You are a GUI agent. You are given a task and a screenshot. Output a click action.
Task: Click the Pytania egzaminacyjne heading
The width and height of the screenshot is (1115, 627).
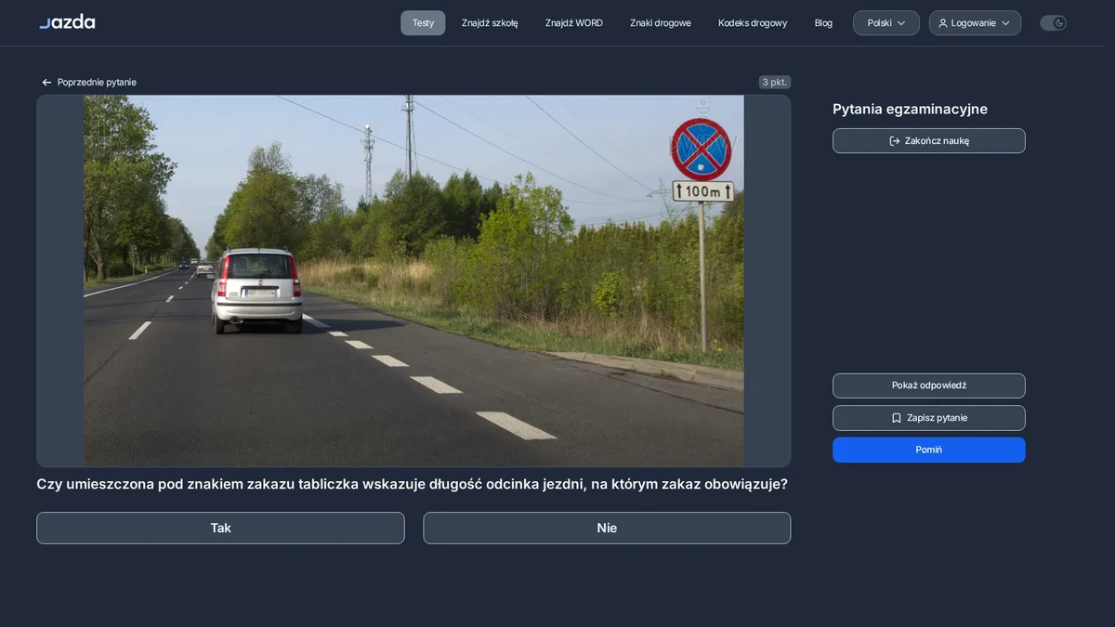click(x=910, y=109)
